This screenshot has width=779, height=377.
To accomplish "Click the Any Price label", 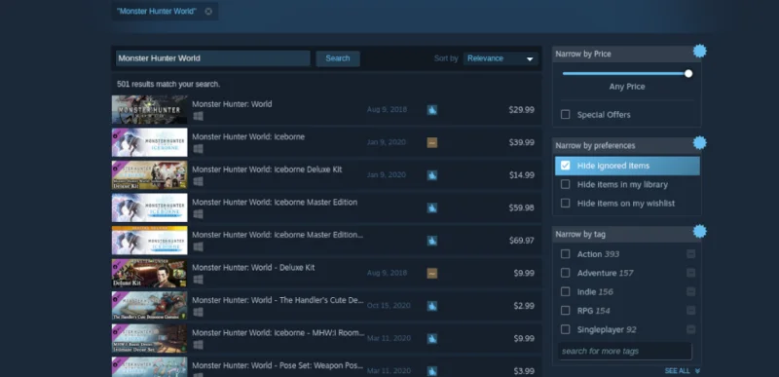I will pos(627,87).
